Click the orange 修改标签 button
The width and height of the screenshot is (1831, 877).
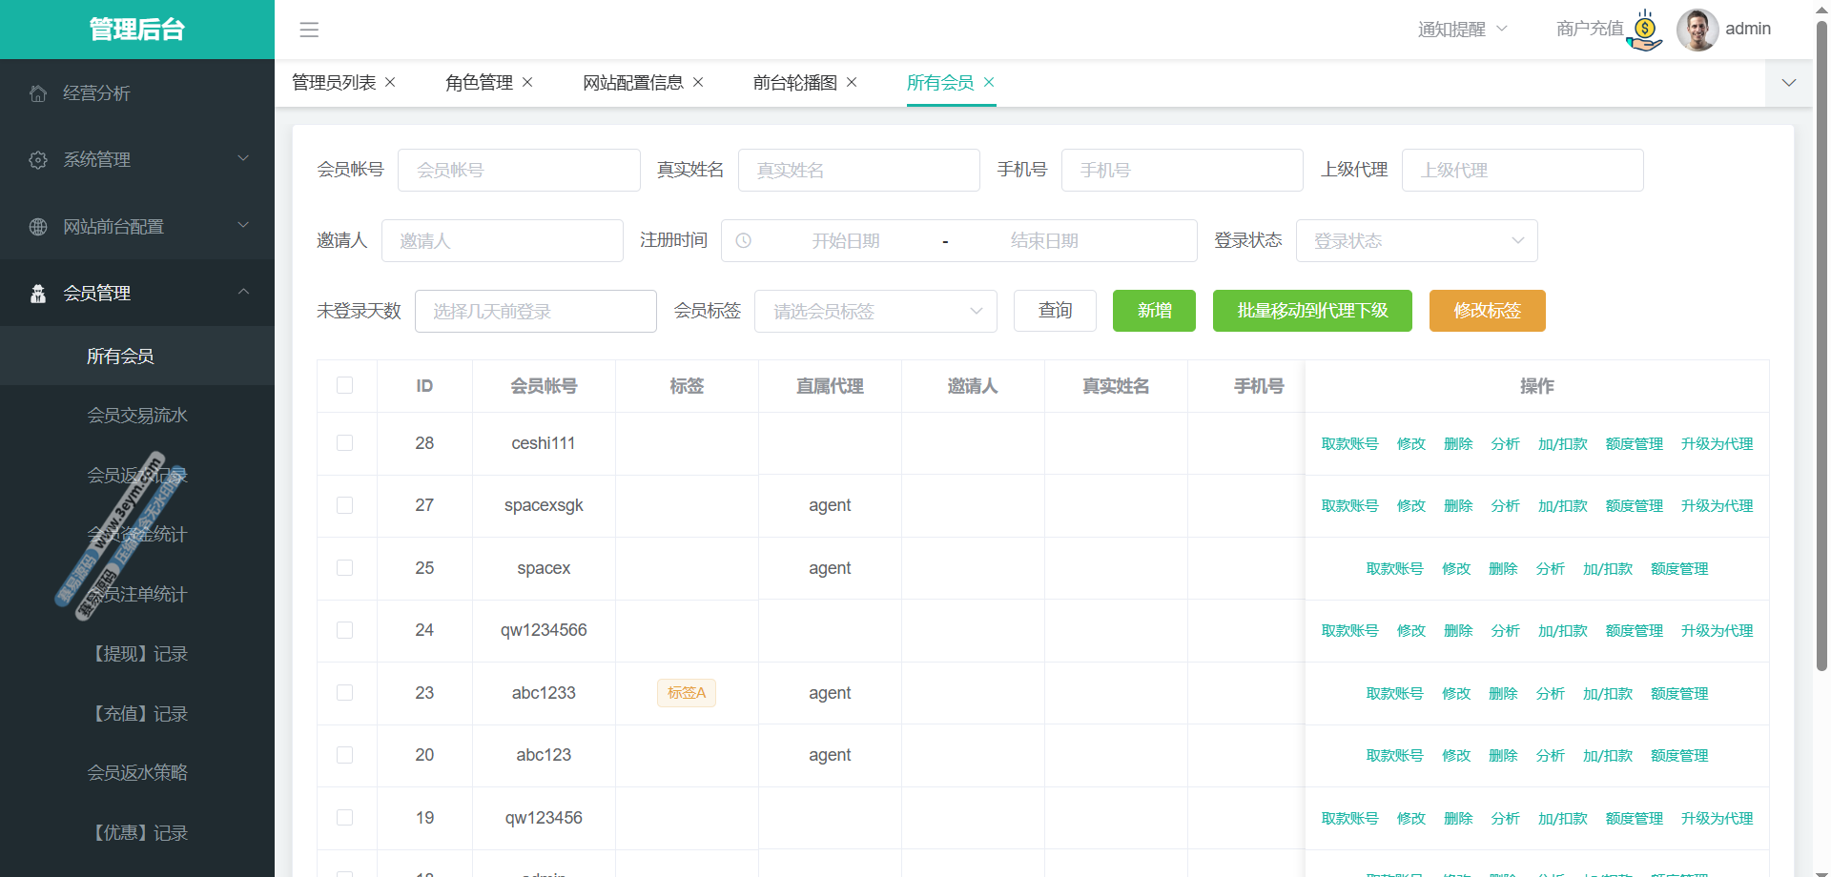pyautogui.click(x=1487, y=311)
